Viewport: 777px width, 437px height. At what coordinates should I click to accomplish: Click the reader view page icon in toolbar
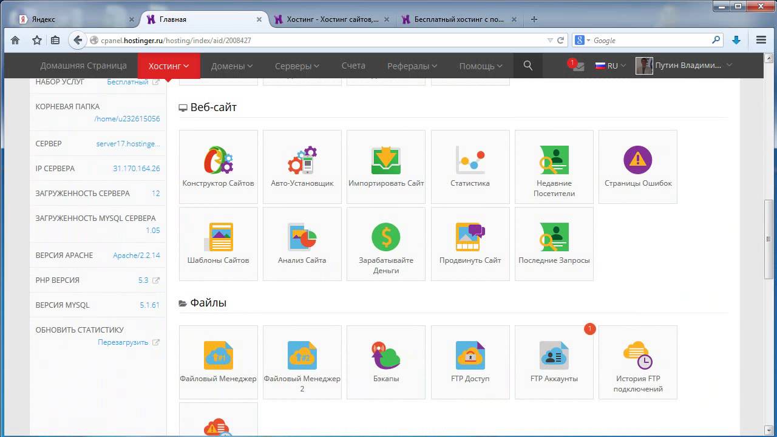point(55,40)
